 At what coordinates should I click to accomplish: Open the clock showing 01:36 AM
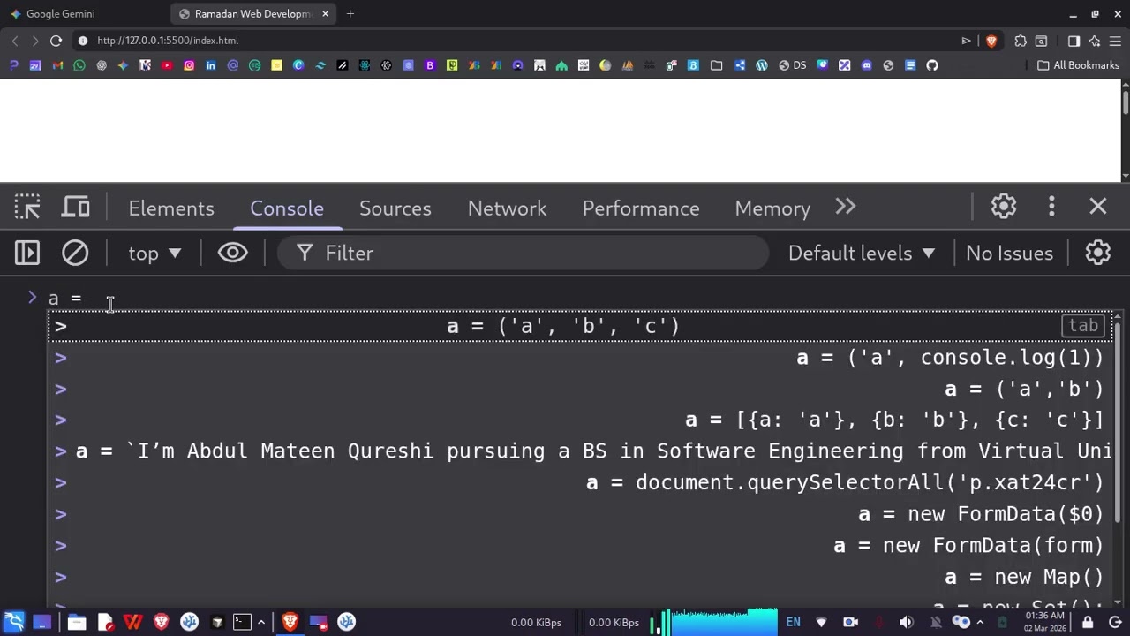1045,622
